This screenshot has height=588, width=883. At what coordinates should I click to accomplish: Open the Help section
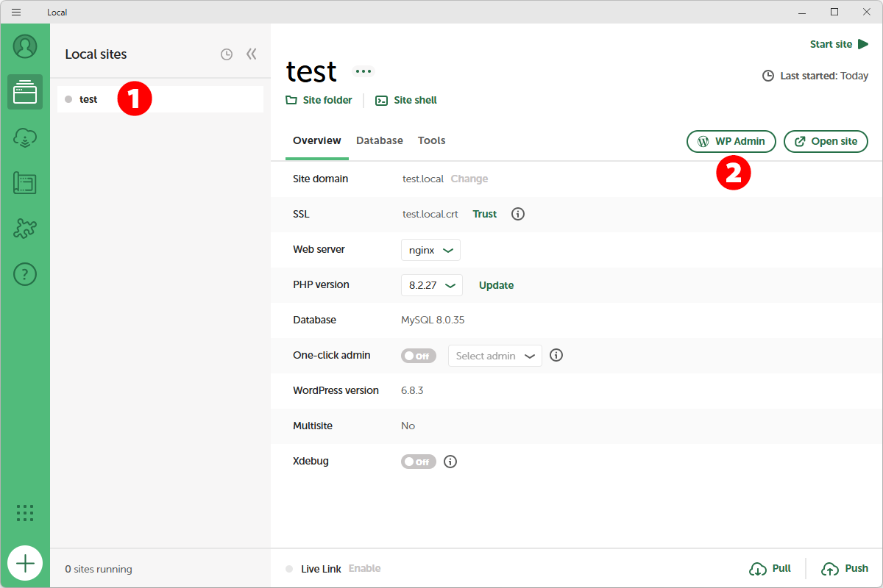(x=25, y=274)
